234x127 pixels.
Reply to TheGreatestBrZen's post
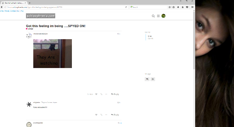[115, 94]
